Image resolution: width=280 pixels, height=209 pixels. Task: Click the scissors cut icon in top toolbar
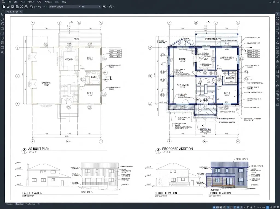click(22, 7)
